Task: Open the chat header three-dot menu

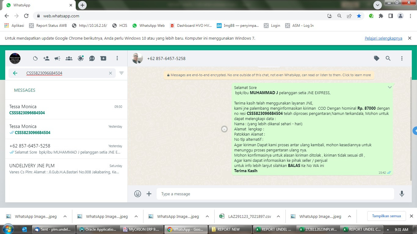Action: (402, 58)
